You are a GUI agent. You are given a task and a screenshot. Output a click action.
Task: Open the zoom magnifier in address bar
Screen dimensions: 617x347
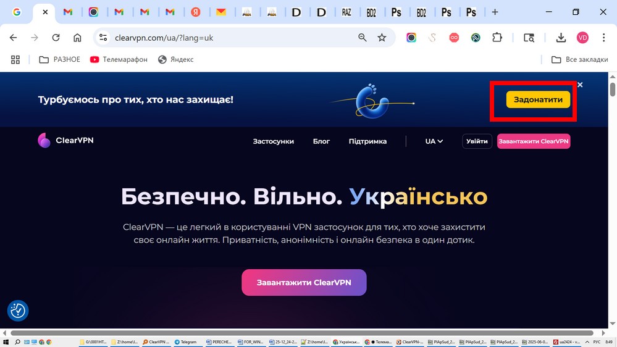[363, 38]
